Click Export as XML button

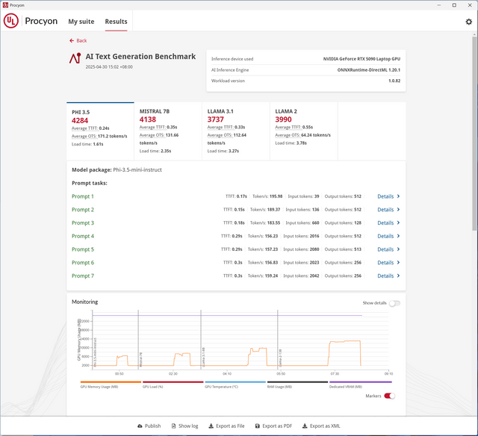321,426
